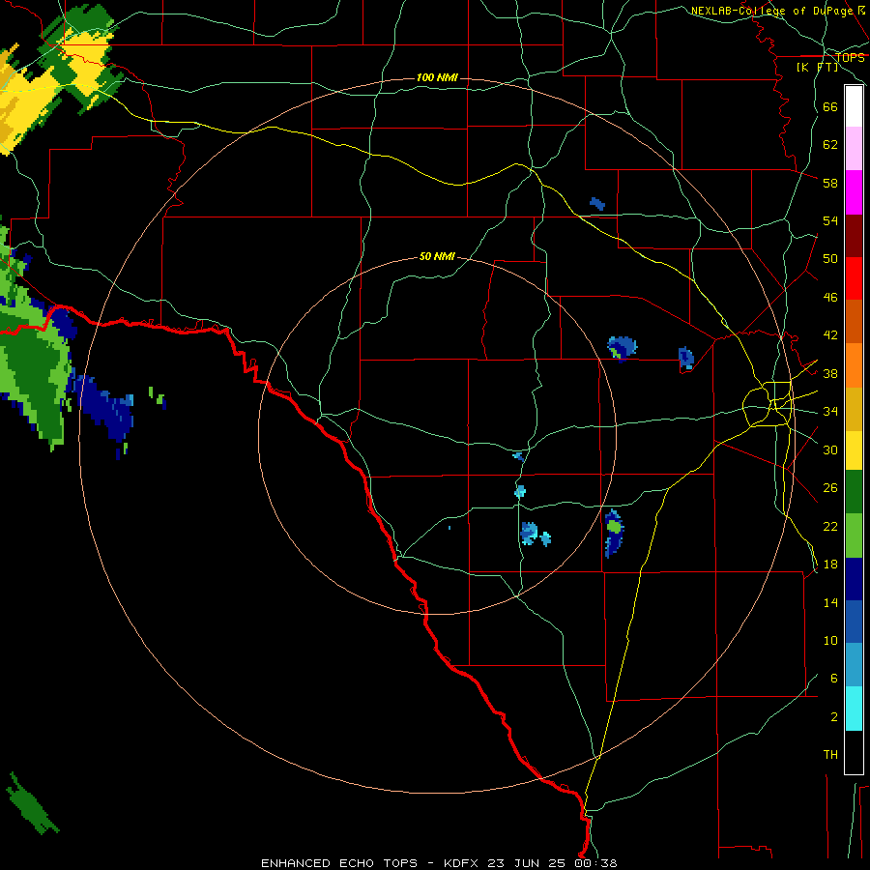Screen dimensions: 870x870
Task: Click the "ENHANCED ECHO TOPS" title text
Action: (x=339, y=863)
